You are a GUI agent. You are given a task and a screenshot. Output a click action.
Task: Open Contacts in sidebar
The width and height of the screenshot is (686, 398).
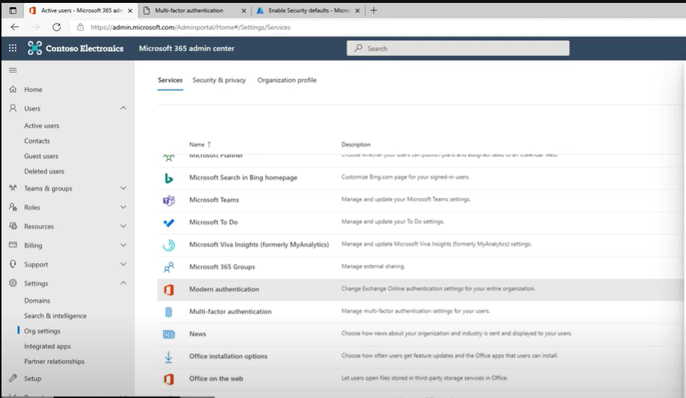37,141
